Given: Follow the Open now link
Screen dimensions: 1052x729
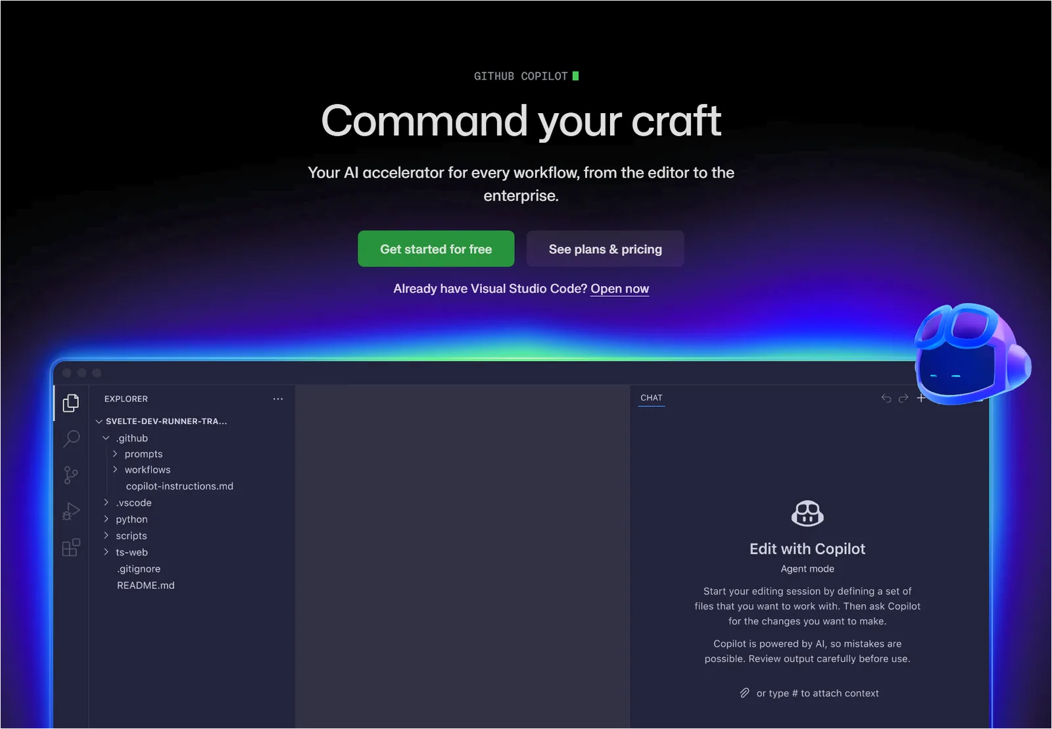Looking at the screenshot, I should [620, 289].
